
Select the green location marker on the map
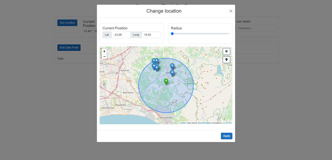point(166,82)
